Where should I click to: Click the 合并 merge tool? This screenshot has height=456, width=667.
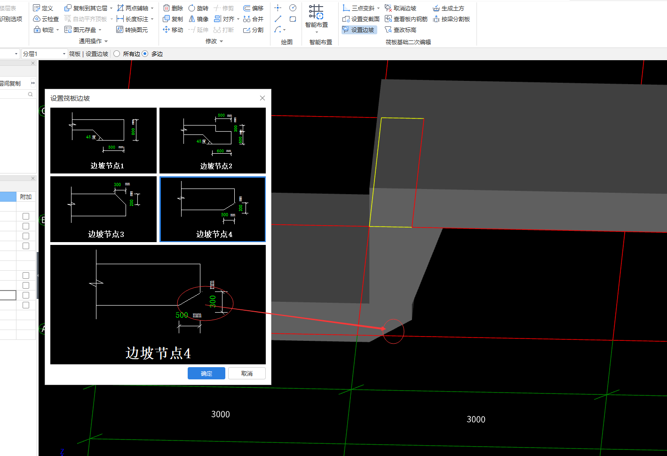coord(253,19)
